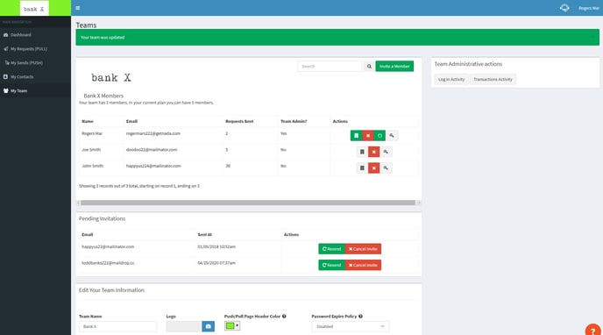This screenshot has height=335, width=603.
Task: Cancel invite for happyus23@mailinator.com
Action: pos(363,249)
